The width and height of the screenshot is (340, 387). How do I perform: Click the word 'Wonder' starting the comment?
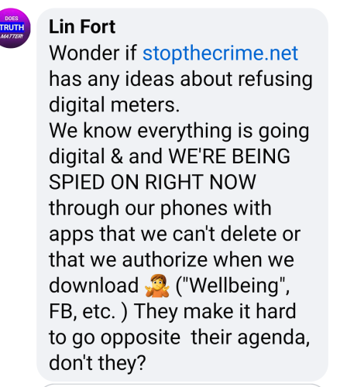[x=84, y=53]
